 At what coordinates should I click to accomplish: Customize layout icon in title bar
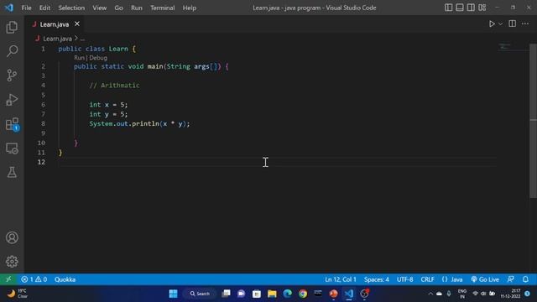[x=482, y=8]
